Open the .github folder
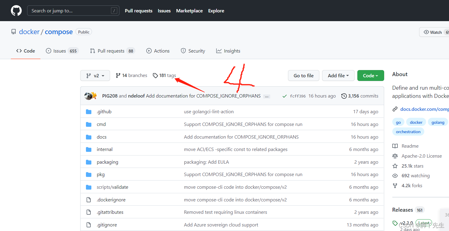Screen dimensions: 449x231 click(104, 112)
